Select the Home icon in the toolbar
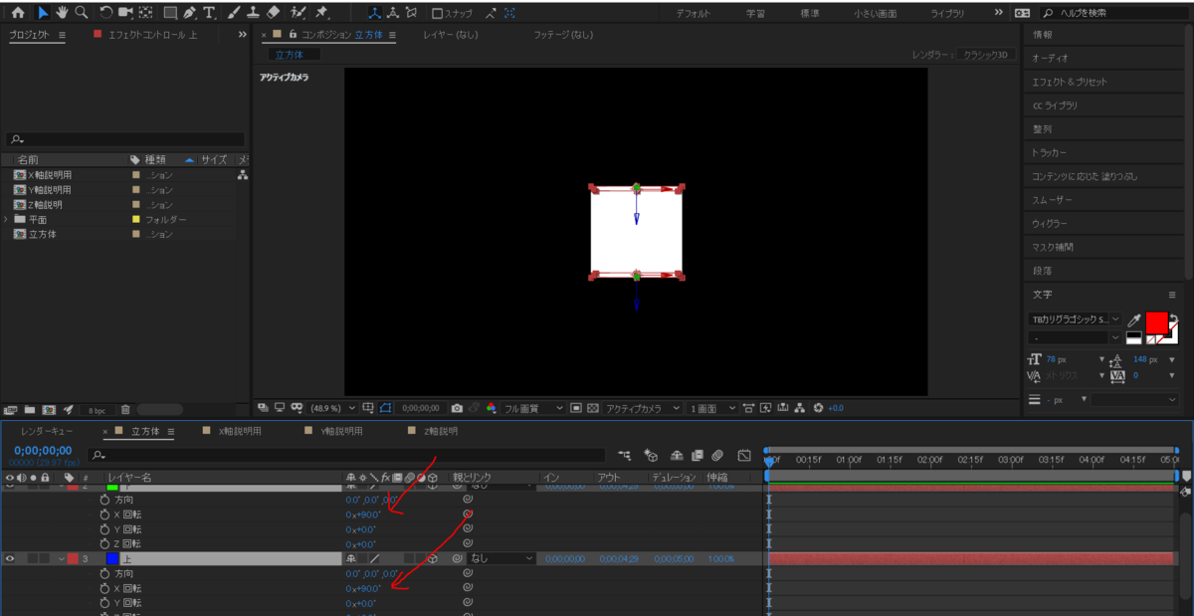This screenshot has height=616, width=1194. 19,13
